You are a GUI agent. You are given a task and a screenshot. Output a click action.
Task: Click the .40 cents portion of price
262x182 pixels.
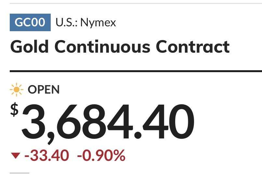[x=164, y=122]
